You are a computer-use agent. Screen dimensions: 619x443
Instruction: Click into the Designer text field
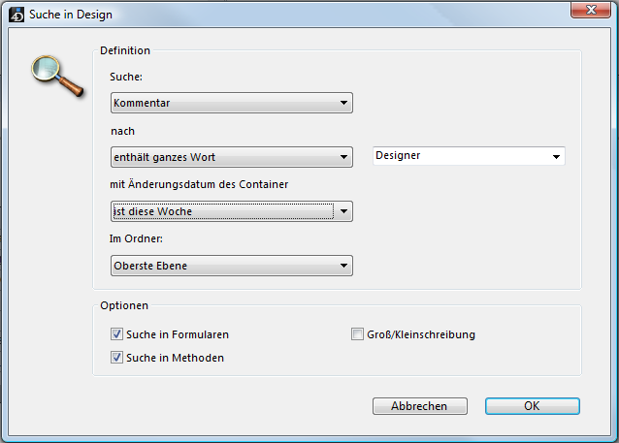click(x=459, y=156)
